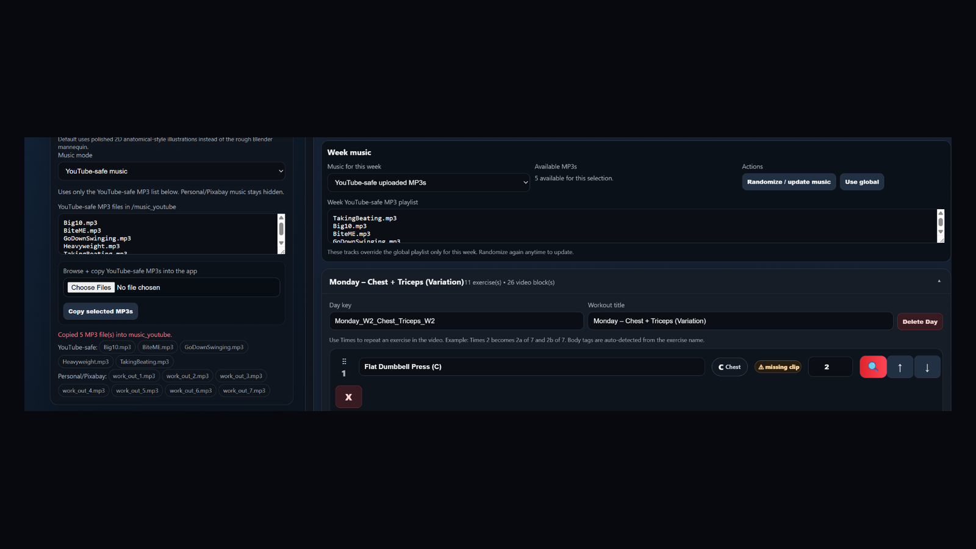This screenshot has height=549, width=976.
Task: Click the red search icon for Flat Dumbbell Press
Action: 873,367
